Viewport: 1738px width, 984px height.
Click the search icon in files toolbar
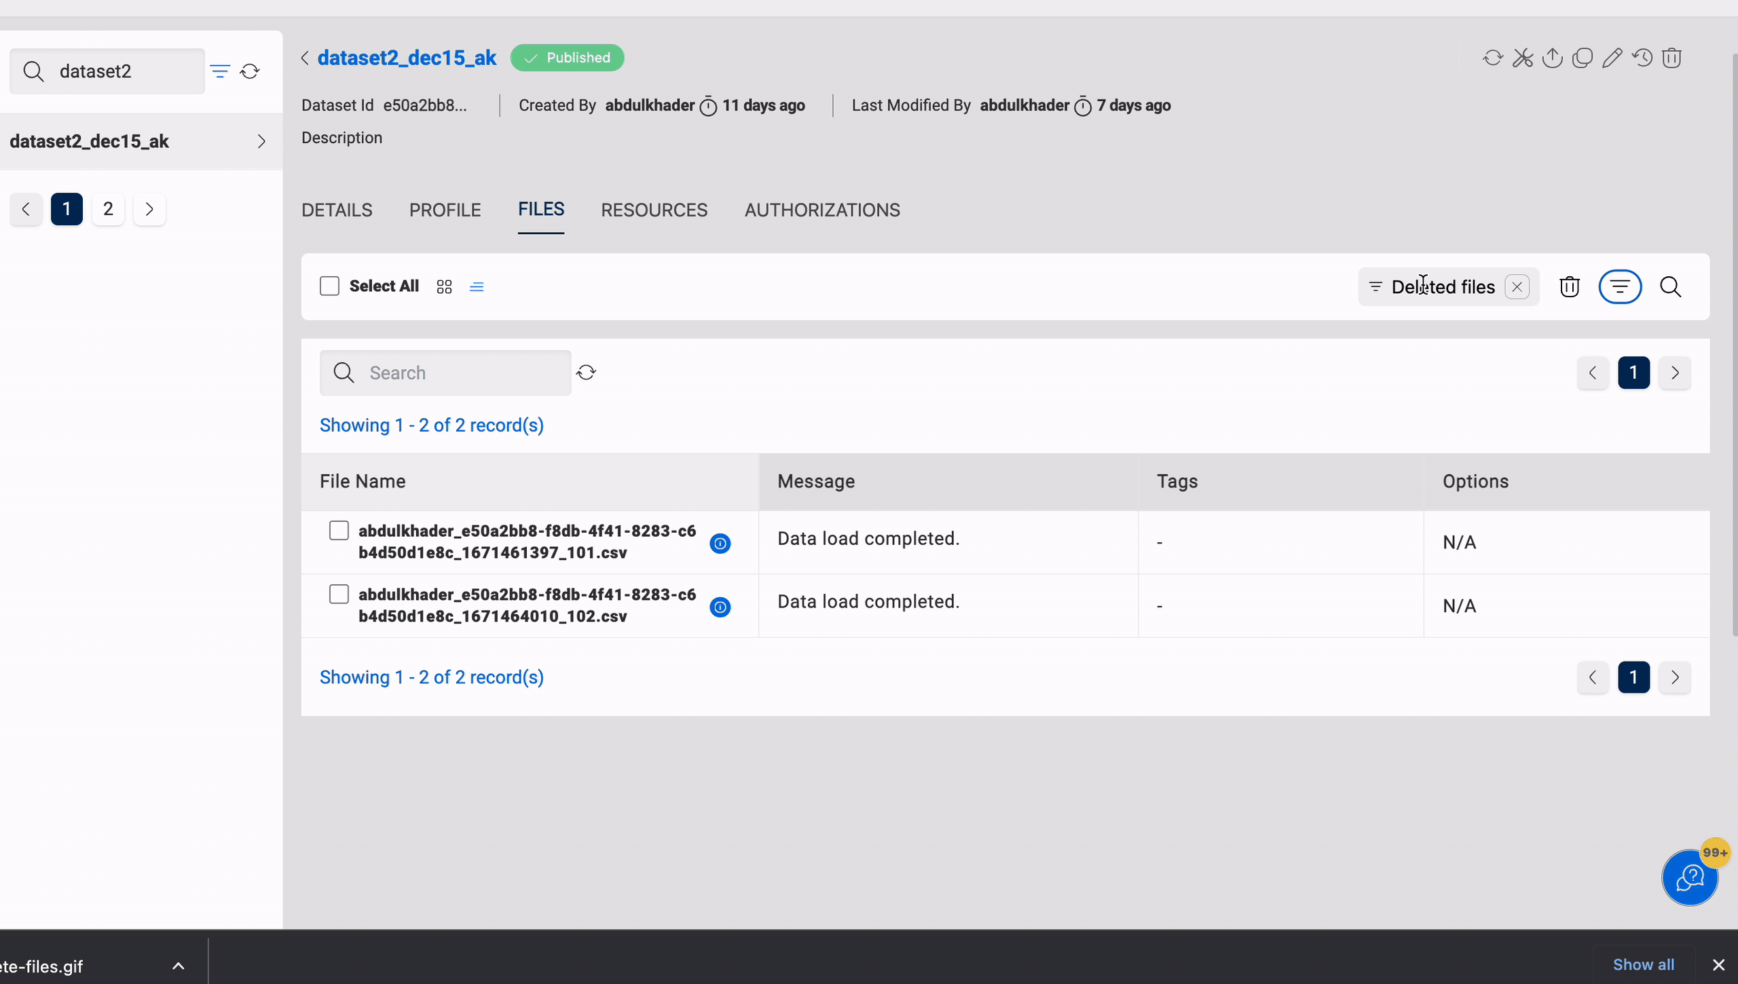click(x=1670, y=286)
